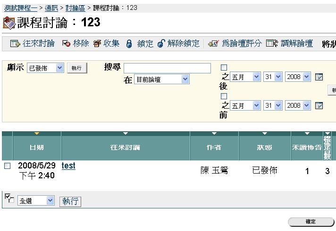Image resolution: width=336 pixels, height=231 pixels.
Task: Click the 調解論壇 moderate forum icon
Action: click(x=272, y=44)
